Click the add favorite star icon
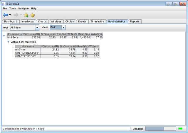 [x=26, y=15]
